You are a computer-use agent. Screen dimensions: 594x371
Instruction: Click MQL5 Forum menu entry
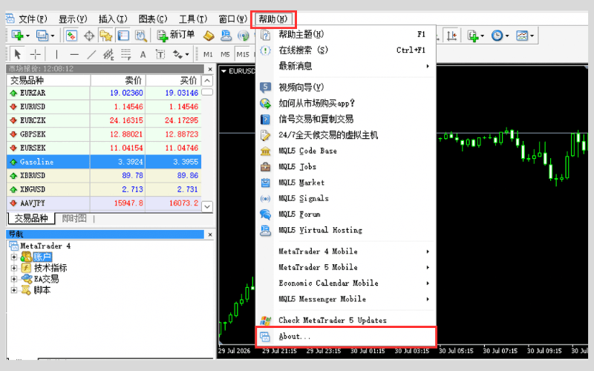coord(346,214)
